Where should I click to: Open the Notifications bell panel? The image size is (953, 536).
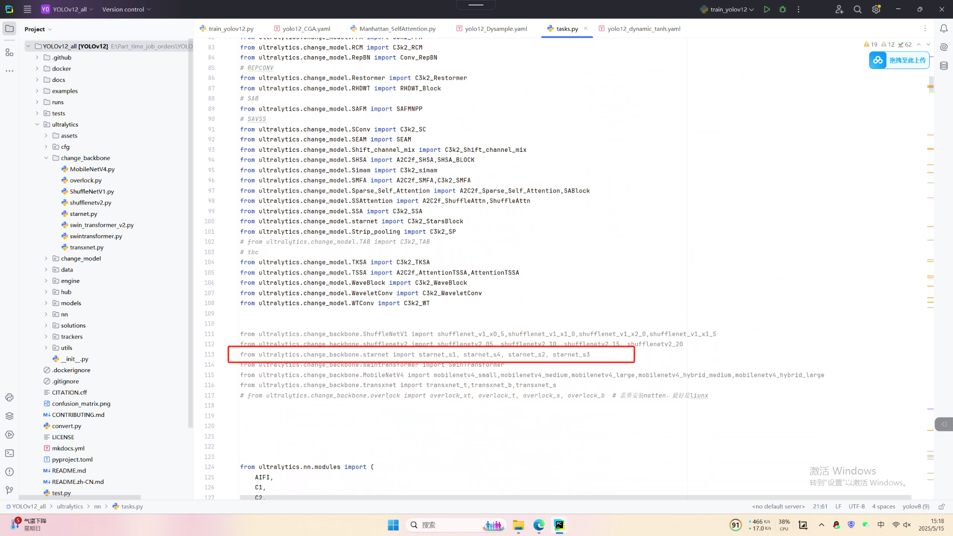944,29
